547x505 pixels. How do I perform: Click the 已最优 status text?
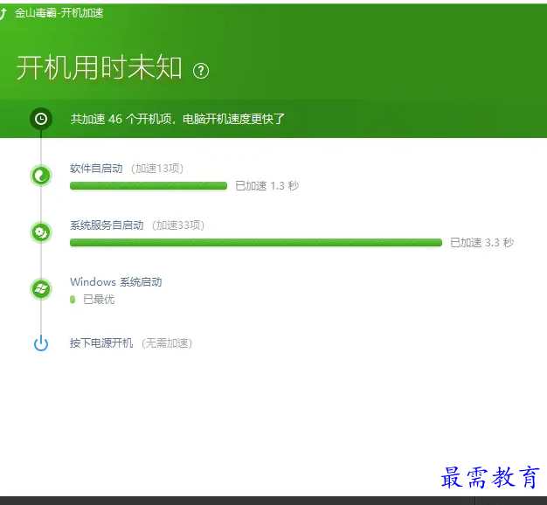(99, 299)
